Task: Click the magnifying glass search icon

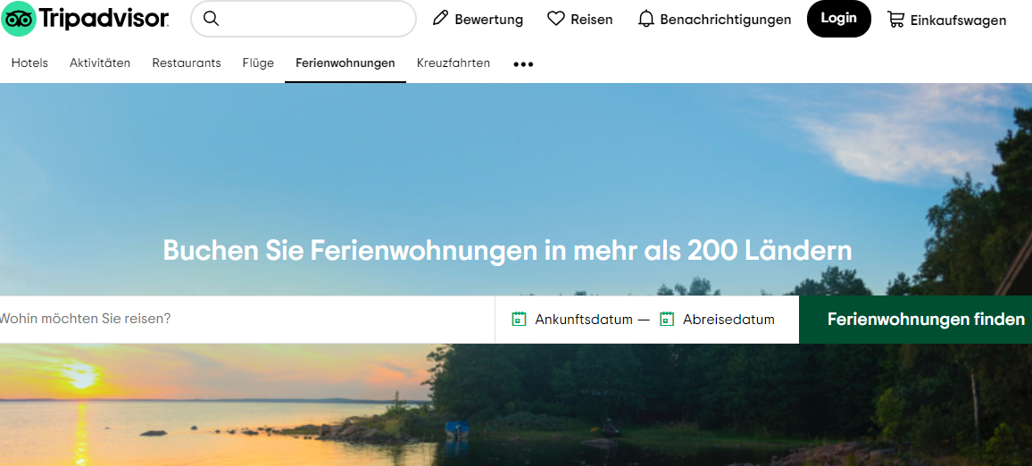Action: [211, 19]
